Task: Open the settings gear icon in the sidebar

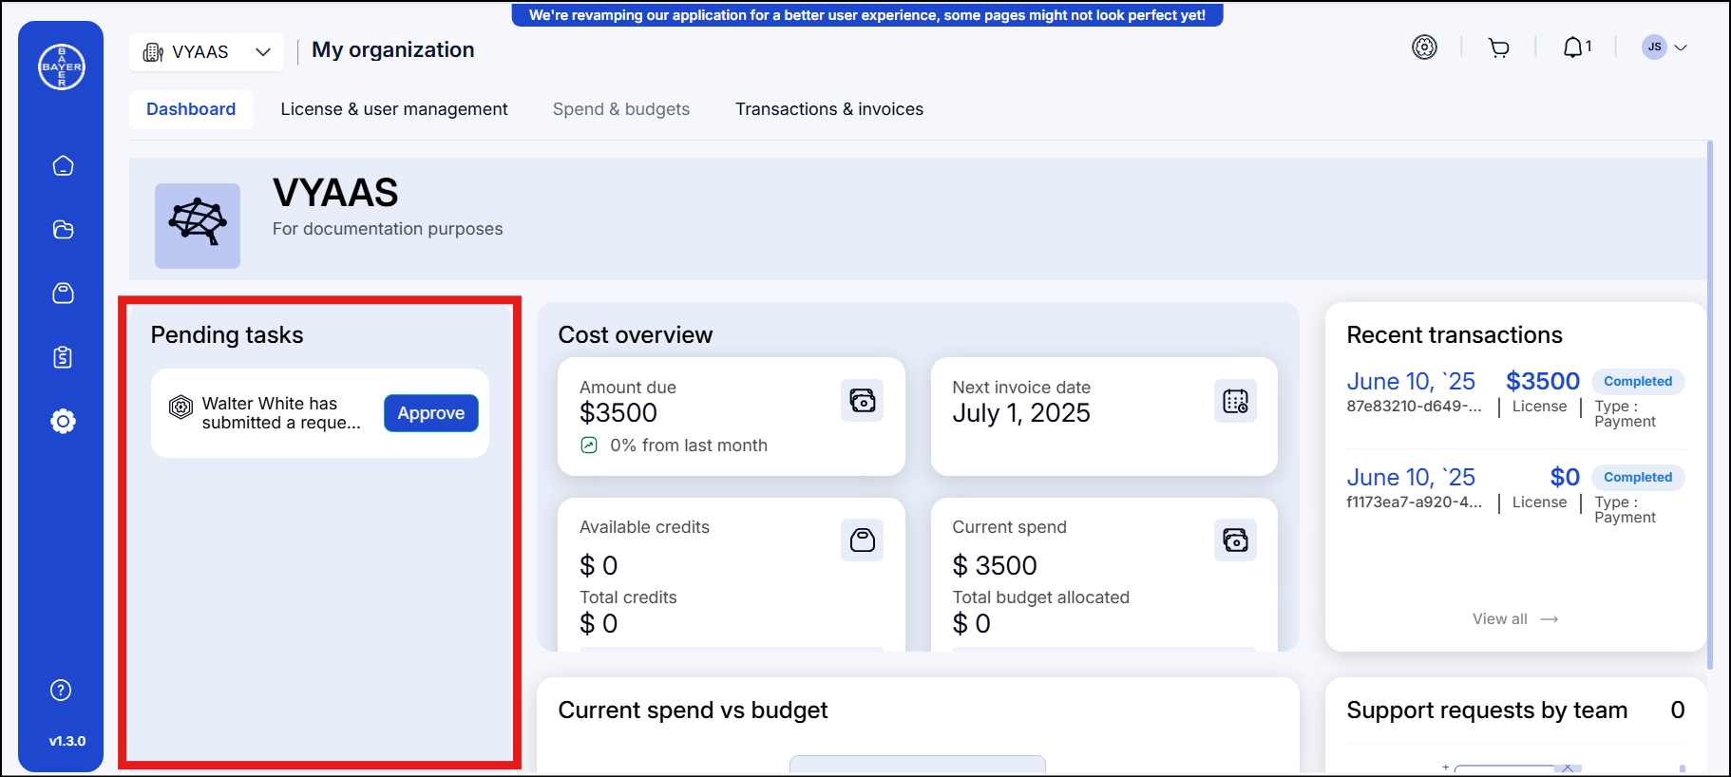Action: click(63, 421)
